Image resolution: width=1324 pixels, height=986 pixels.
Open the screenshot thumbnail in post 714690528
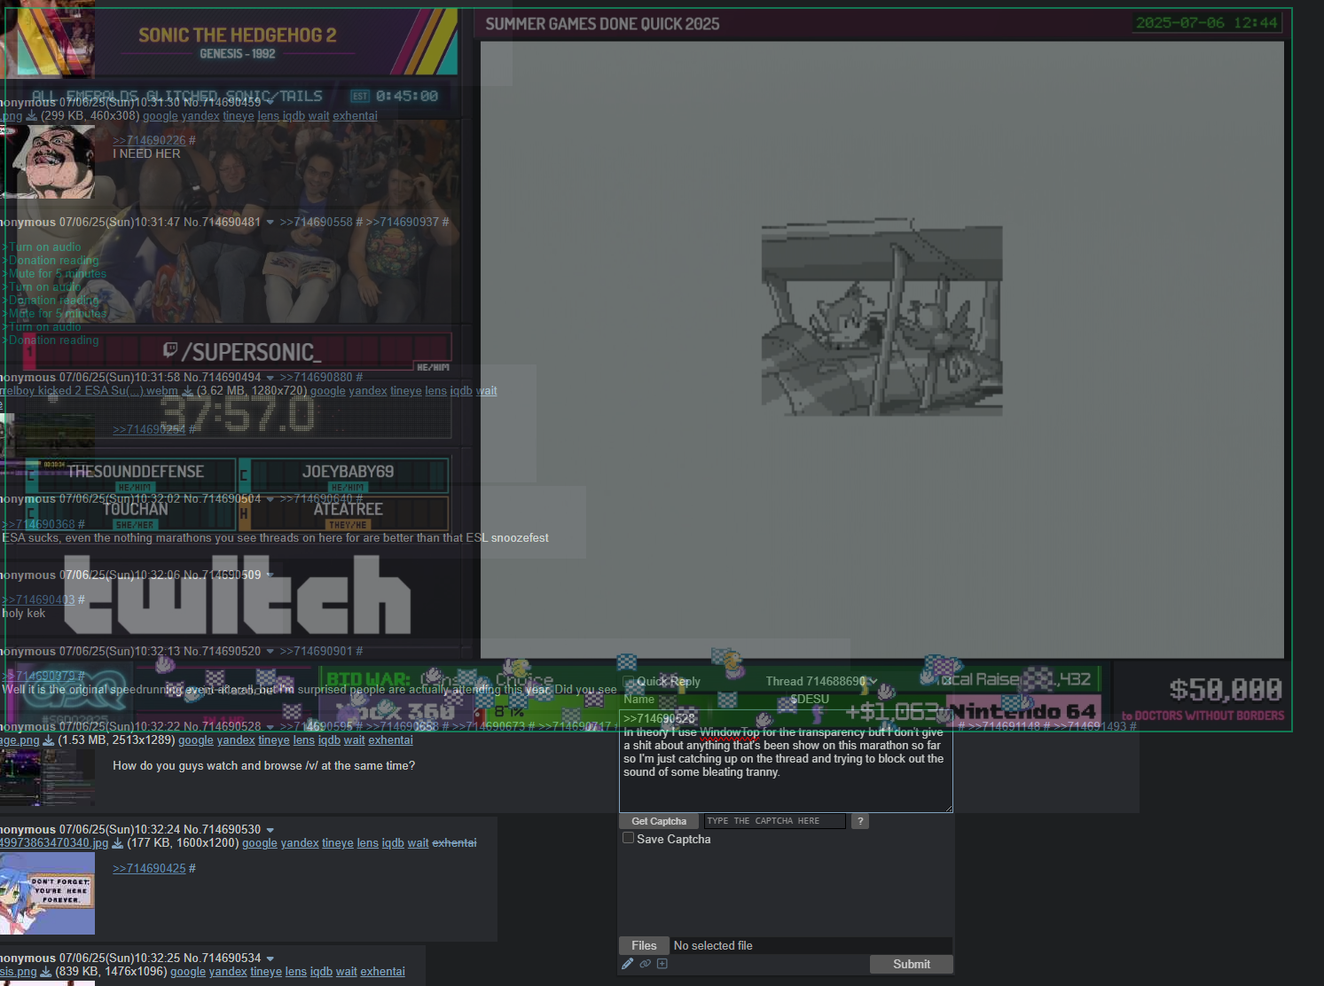pos(47,777)
